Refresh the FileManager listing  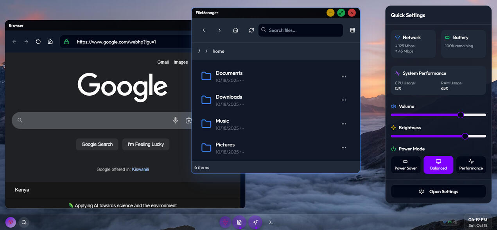(x=251, y=30)
